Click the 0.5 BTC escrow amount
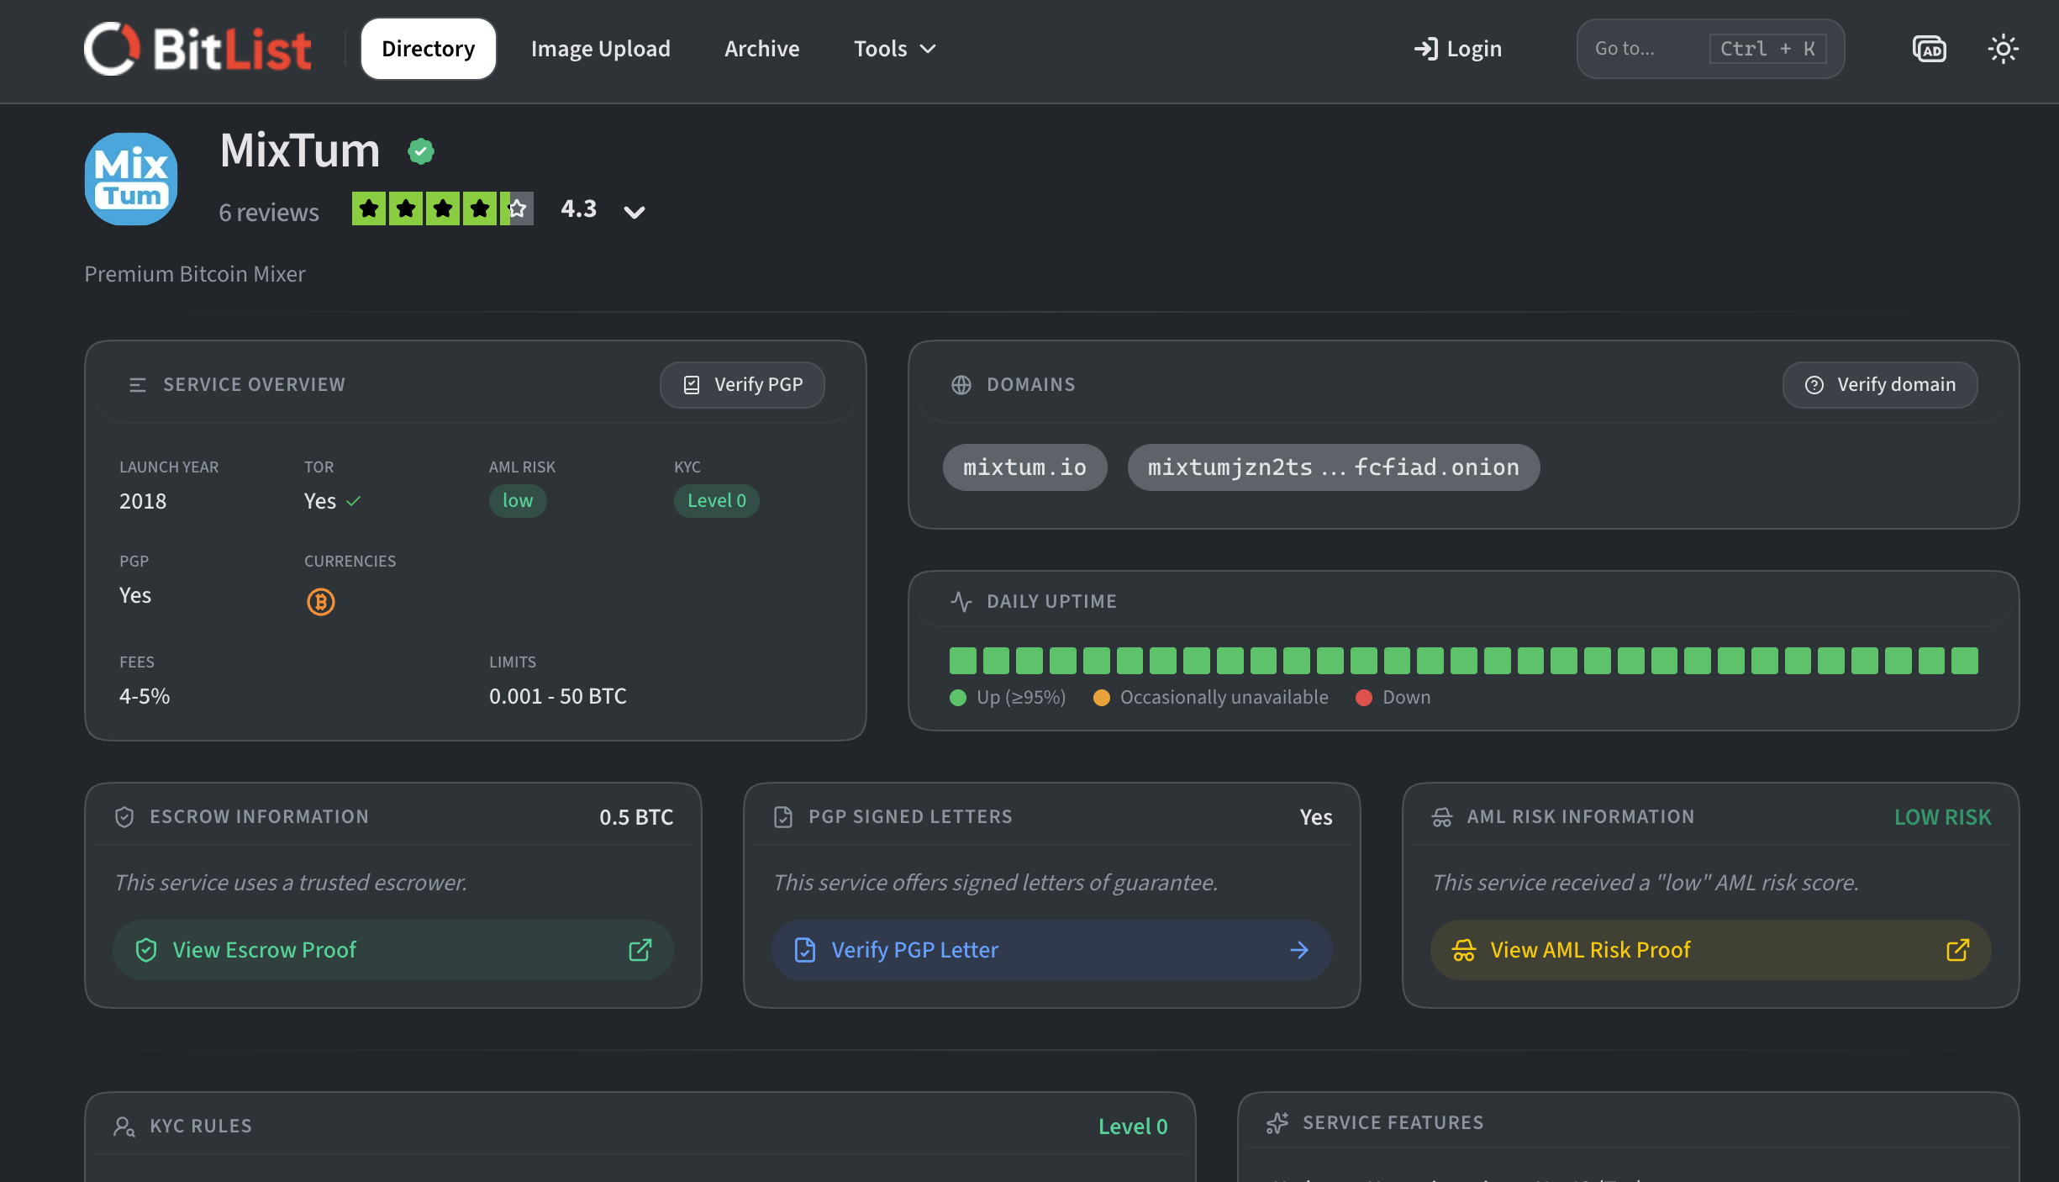Image resolution: width=2059 pixels, height=1182 pixels. (637, 817)
